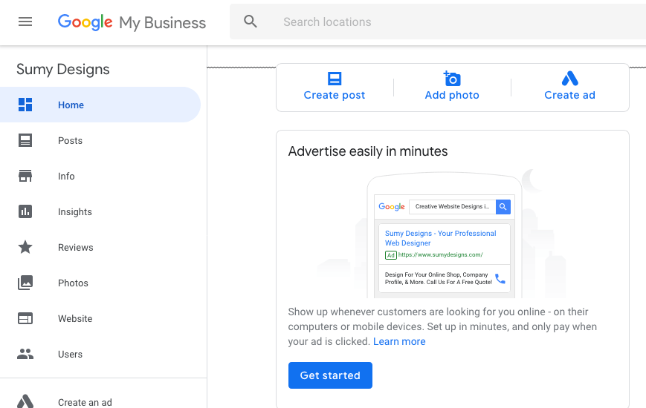Open the Website section
646x408 pixels.
(75, 319)
